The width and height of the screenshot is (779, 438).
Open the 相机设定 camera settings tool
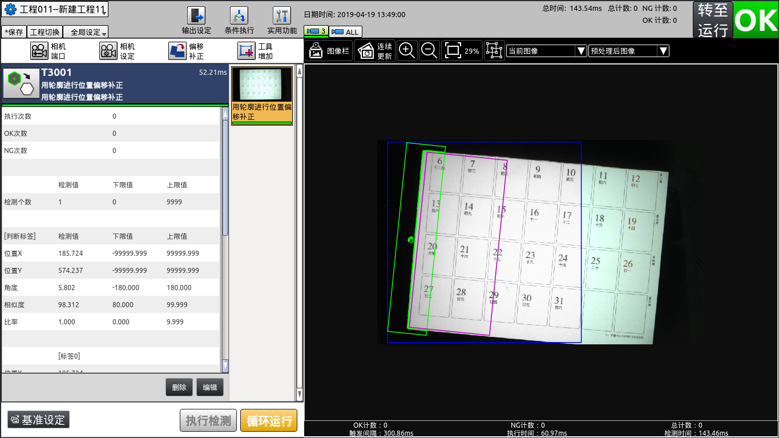(117, 51)
